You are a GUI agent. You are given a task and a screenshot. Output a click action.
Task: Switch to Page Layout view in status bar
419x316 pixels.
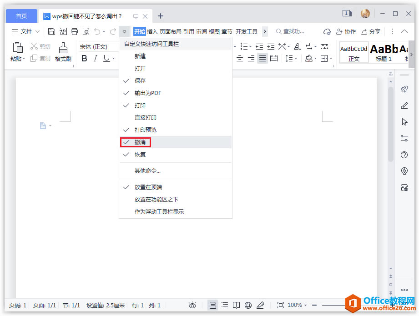coord(213,305)
